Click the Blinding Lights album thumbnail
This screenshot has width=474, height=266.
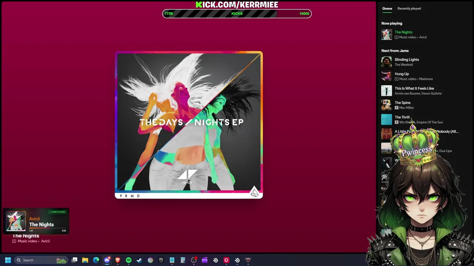(387, 62)
